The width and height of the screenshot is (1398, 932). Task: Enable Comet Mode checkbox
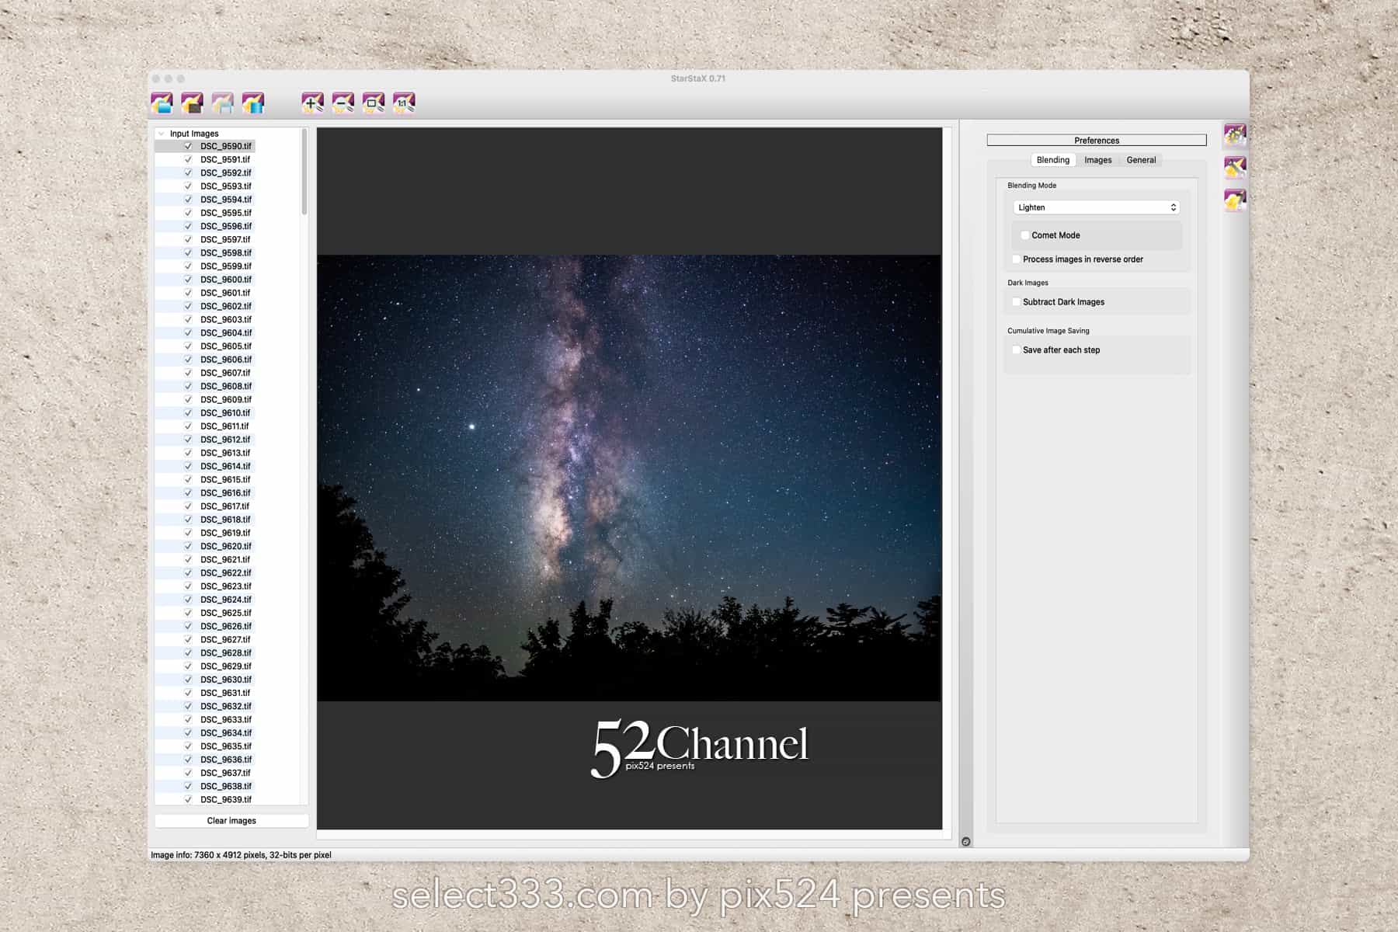click(x=1025, y=235)
